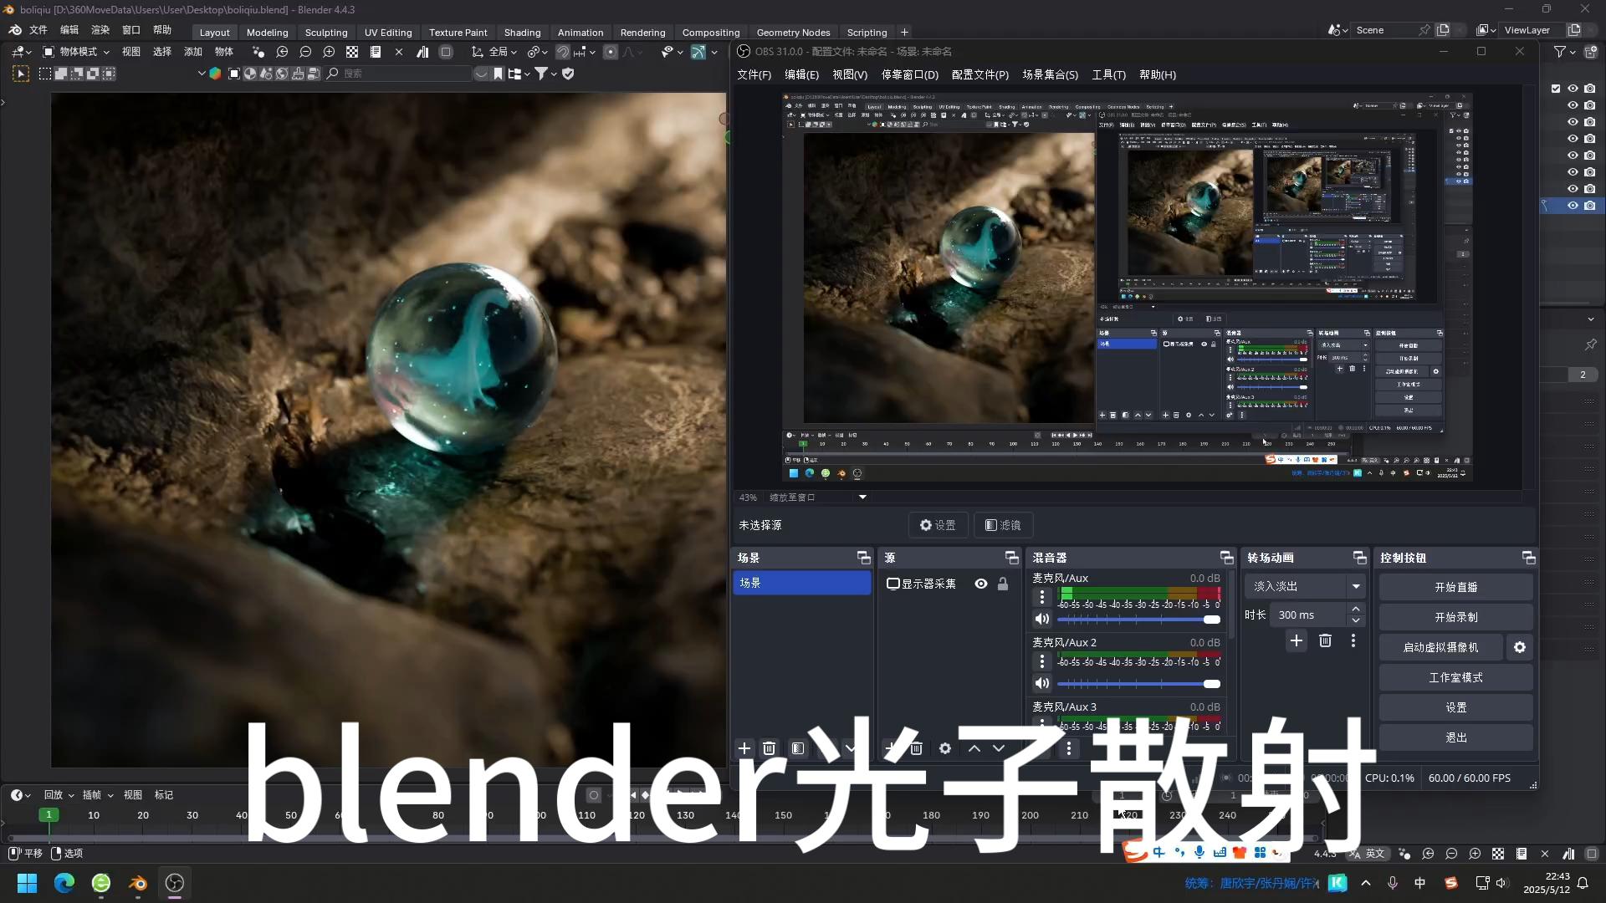Open the 添加 menu in the viewport header

[x=193, y=52]
